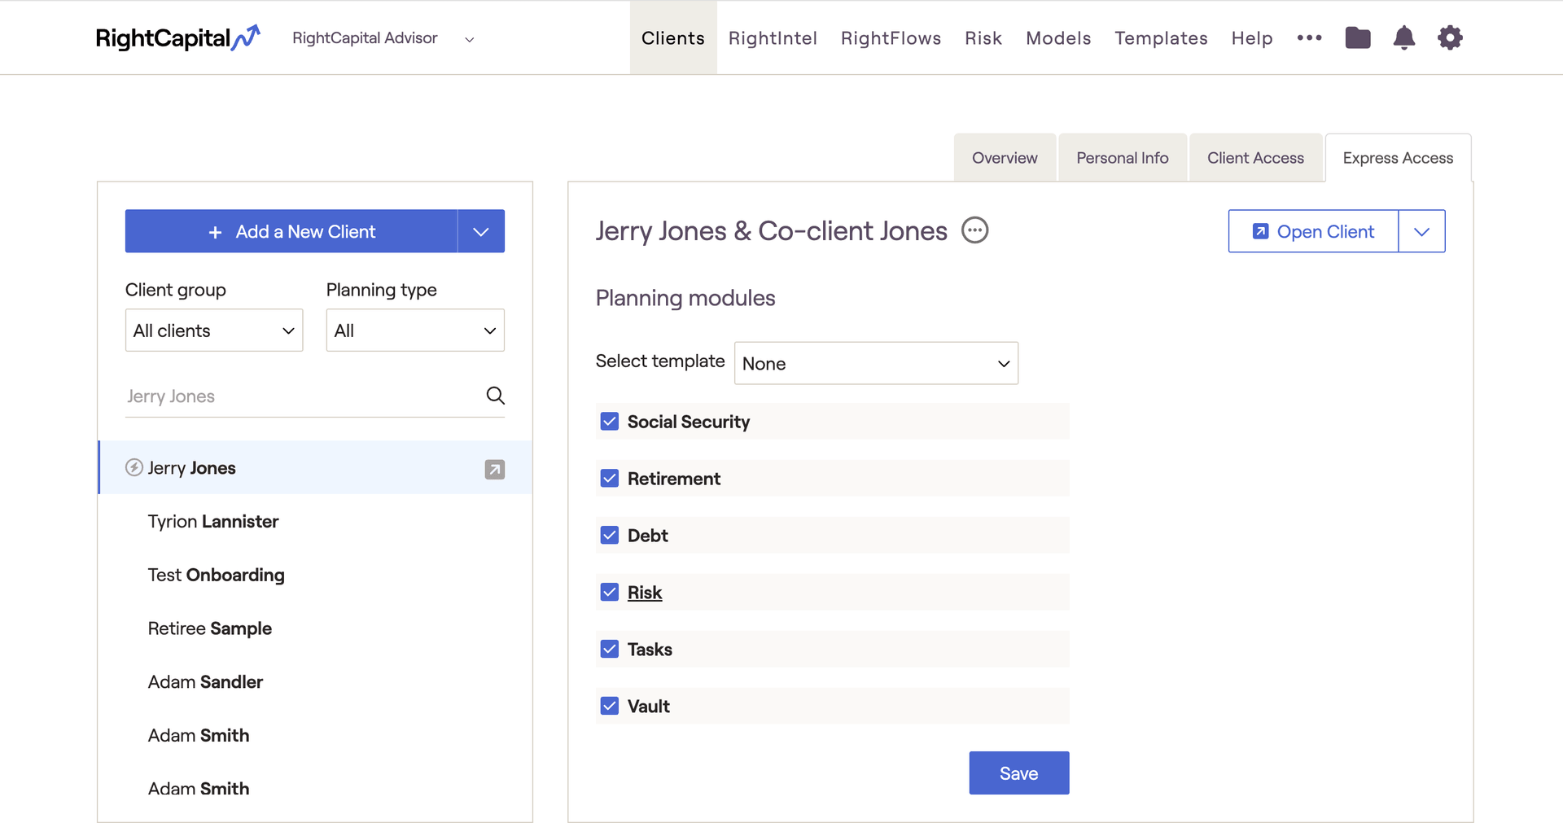Open Help in top navigation
This screenshot has width=1563, height=823.
point(1252,38)
